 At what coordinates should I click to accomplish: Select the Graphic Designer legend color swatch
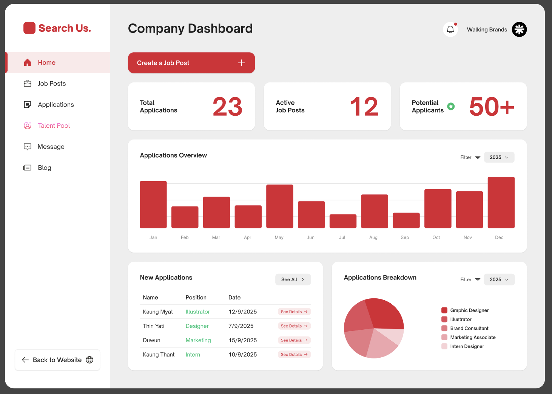pyautogui.click(x=444, y=310)
